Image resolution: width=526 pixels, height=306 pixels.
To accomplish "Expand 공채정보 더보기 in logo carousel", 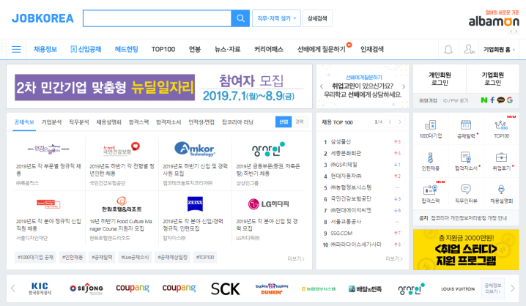I will (x=493, y=288).
